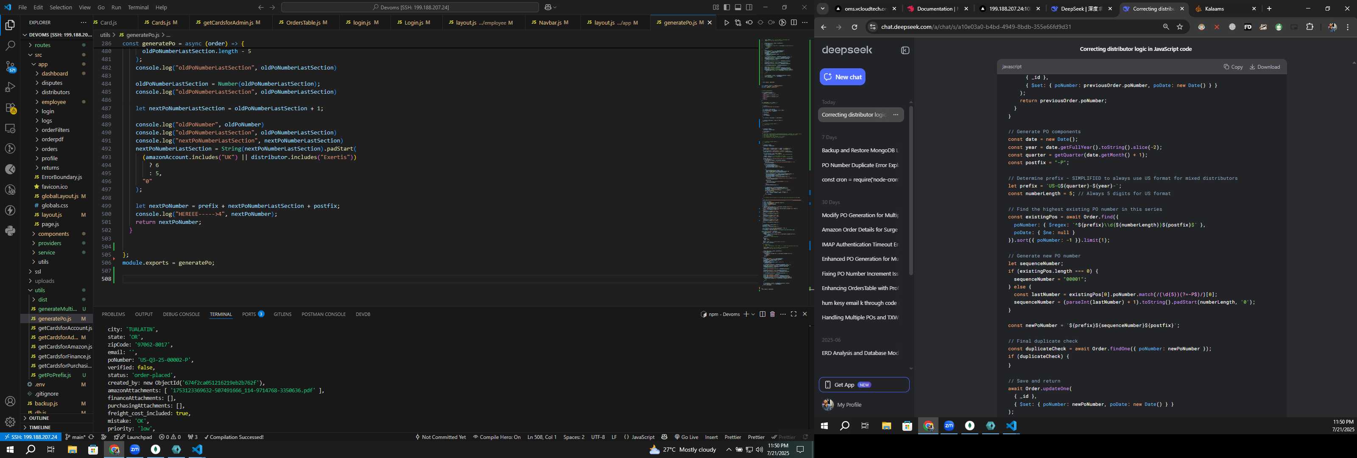The height and width of the screenshot is (458, 1357).
Task: Open the Extensions view with warning badge
Action: [10, 108]
